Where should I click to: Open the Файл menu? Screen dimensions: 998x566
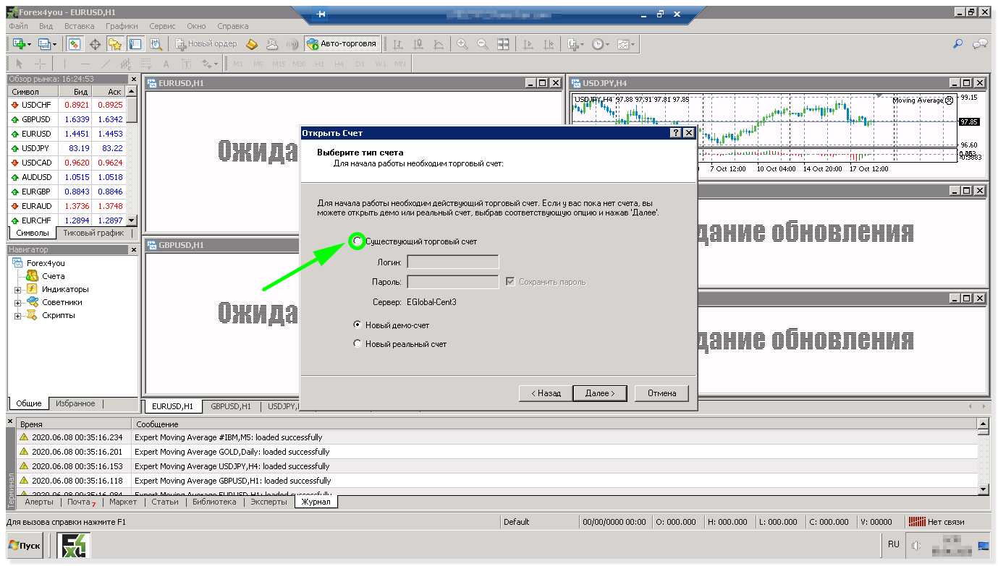[x=19, y=26]
